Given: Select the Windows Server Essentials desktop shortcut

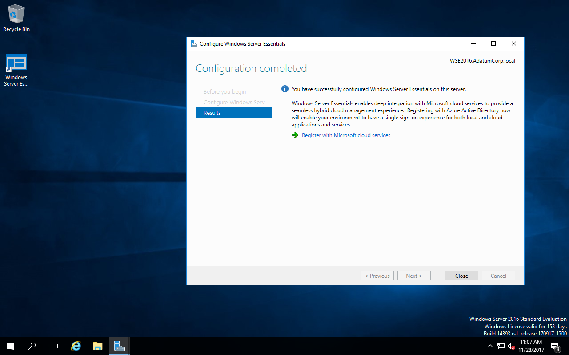Looking at the screenshot, I should [16, 70].
